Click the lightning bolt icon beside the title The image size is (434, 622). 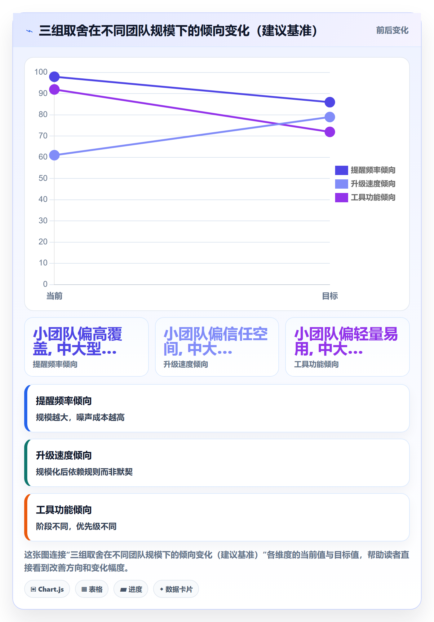click(x=29, y=31)
